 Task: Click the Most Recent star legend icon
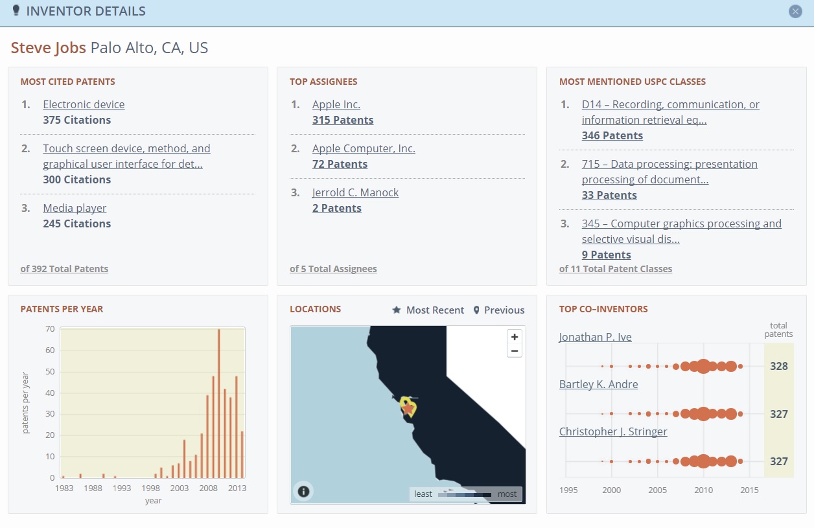tap(397, 310)
